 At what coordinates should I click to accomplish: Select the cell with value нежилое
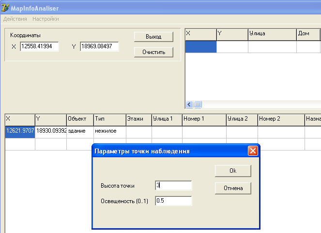click(x=110, y=132)
